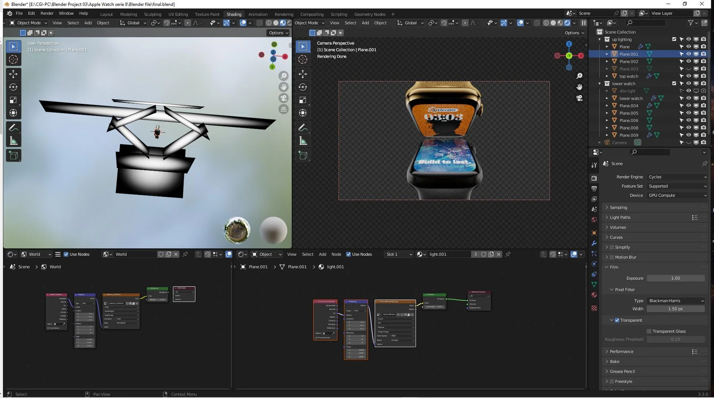Image resolution: width=714 pixels, height=398 pixels.
Task: Select the Rotate tool in left viewport
Action: coord(13,87)
